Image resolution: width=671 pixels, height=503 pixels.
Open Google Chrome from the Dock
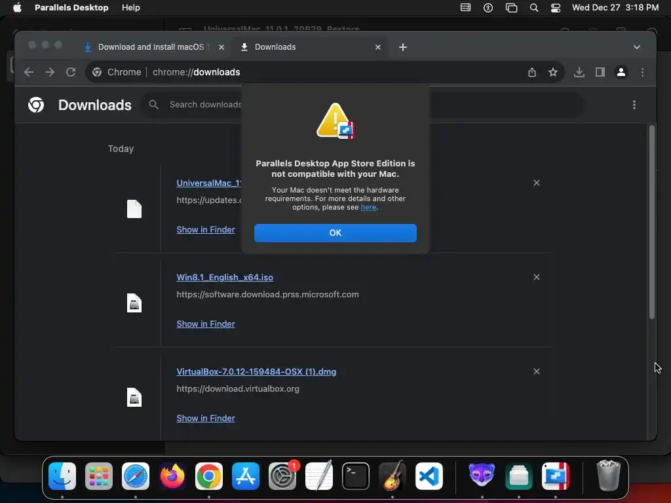209,476
